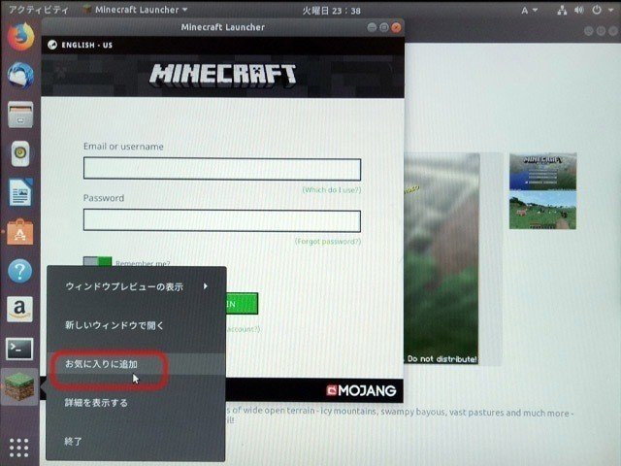The height and width of the screenshot is (466, 621).
Task: Open the network status icon in top bar
Action: [562, 11]
